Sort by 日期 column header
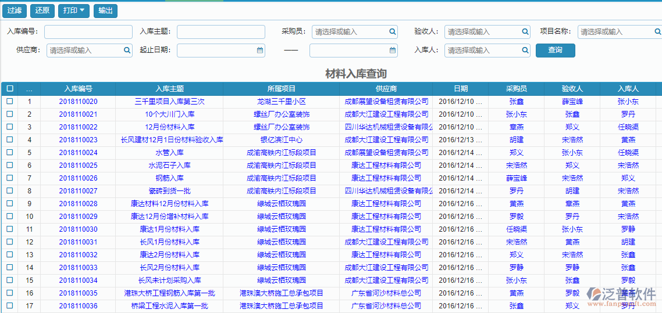This screenshot has width=662, height=313. pos(461,89)
